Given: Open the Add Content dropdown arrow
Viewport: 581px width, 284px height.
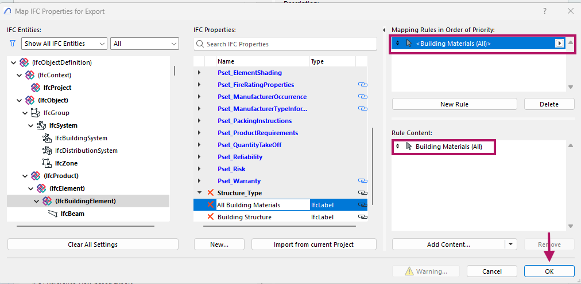Looking at the screenshot, I should [x=510, y=244].
